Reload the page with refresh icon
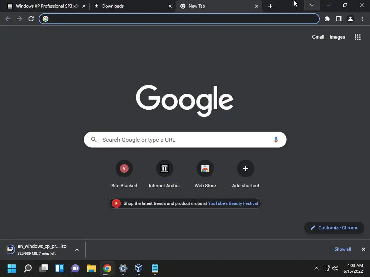This screenshot has height=277, width=370. (31, 19)
